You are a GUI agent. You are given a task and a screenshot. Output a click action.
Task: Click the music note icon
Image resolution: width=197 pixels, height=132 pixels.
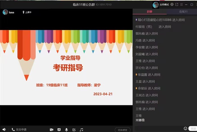[81, 130]
